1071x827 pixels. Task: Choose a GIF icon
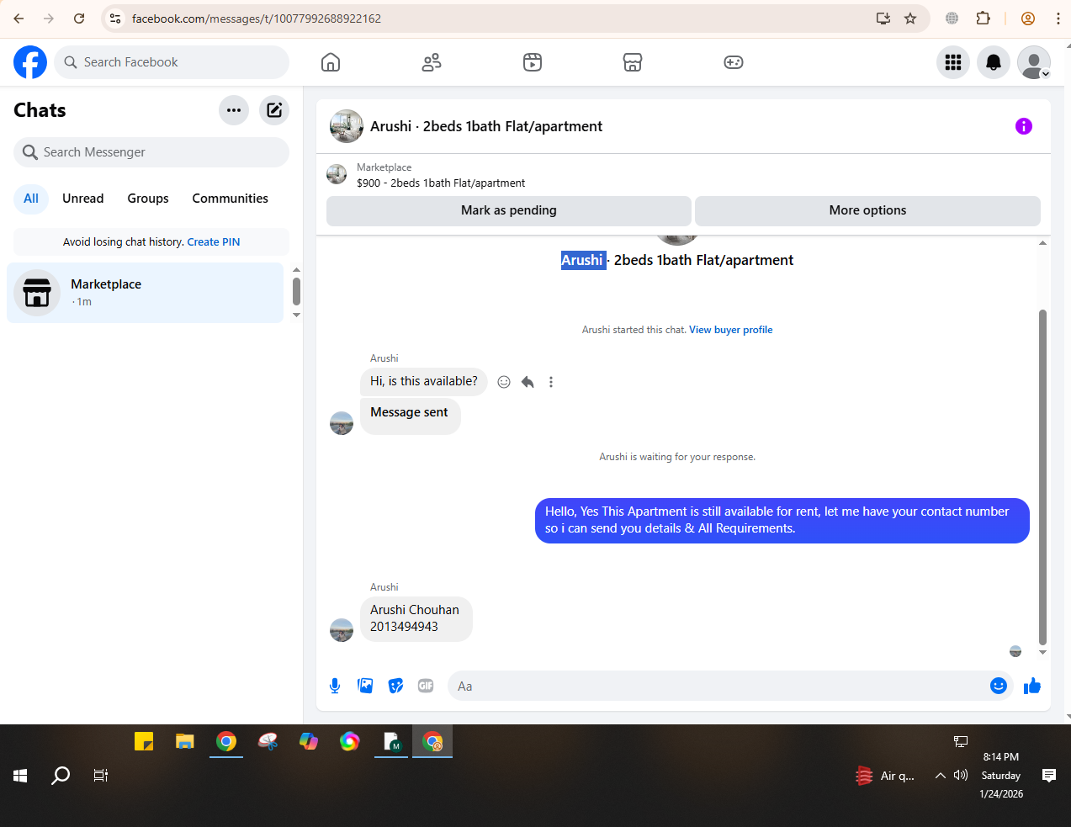(426, 686)
